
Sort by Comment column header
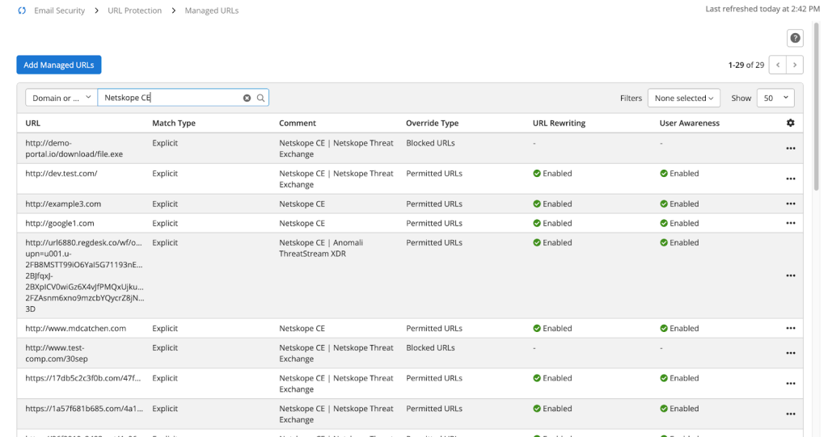coord(298,123)
